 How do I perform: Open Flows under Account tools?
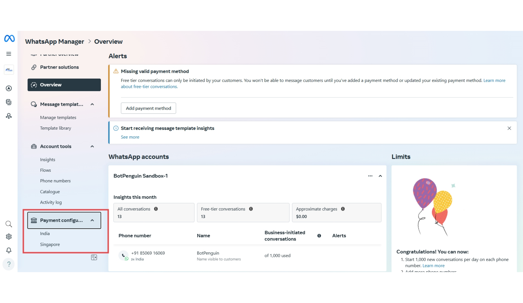point(45,170)
